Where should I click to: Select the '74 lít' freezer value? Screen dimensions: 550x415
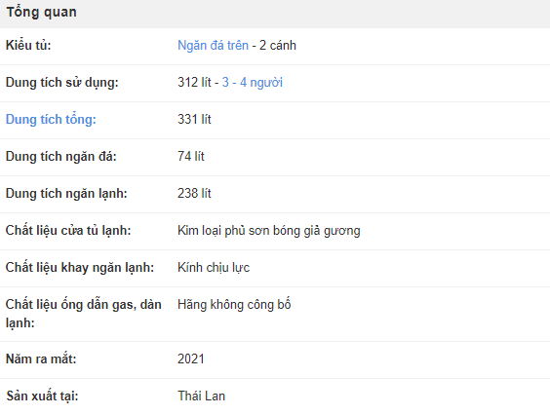[191, 156]
